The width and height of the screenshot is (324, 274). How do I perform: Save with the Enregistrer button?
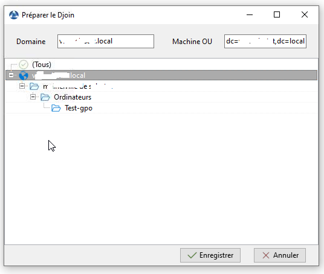pyautogui.click(x=210, y=255)
